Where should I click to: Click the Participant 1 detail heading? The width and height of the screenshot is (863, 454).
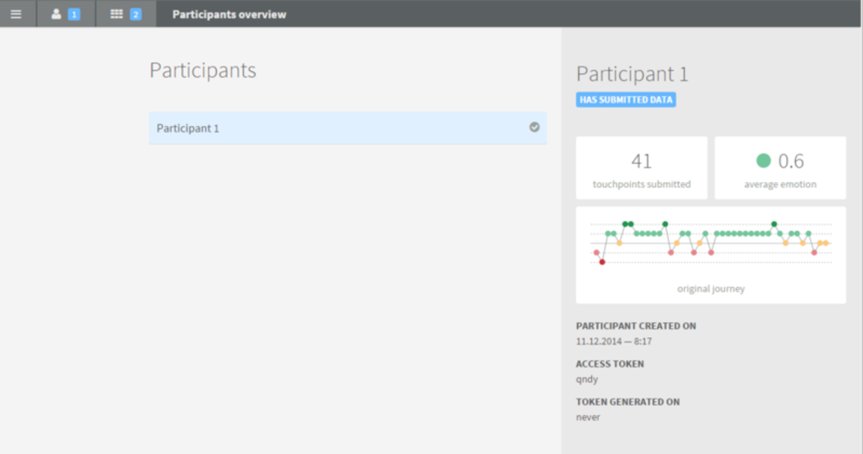point(632,74)
